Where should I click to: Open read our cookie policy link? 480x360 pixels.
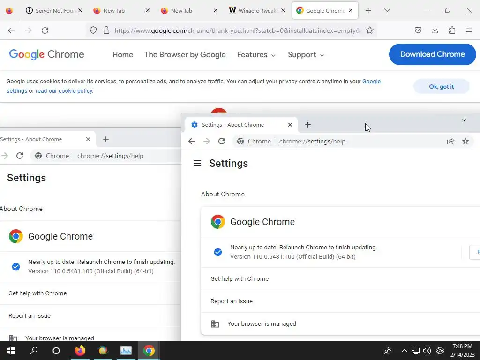tap(64, 91)
